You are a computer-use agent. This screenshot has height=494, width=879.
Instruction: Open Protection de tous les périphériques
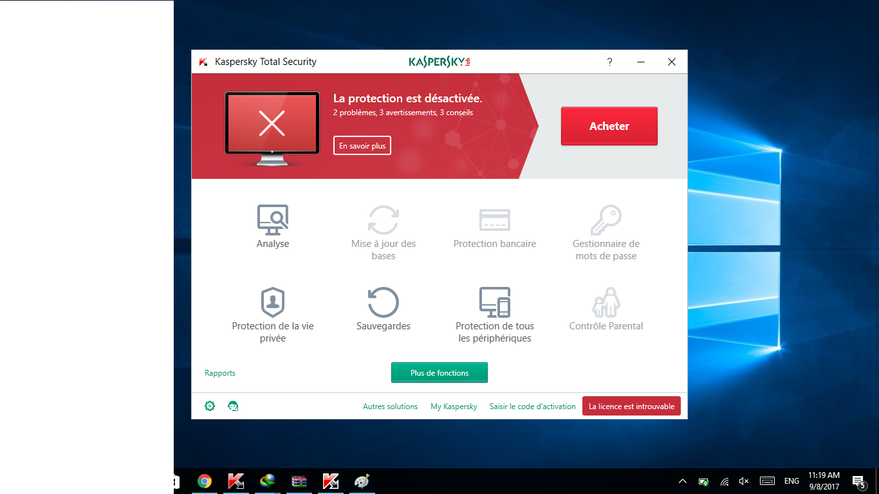pyautogui.click(x=494, y=315)
